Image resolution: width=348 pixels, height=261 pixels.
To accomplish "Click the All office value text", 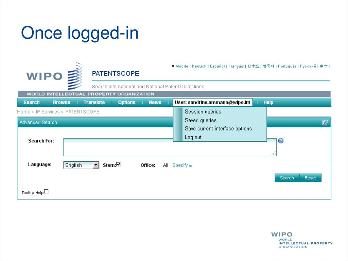I will [166, 166].
